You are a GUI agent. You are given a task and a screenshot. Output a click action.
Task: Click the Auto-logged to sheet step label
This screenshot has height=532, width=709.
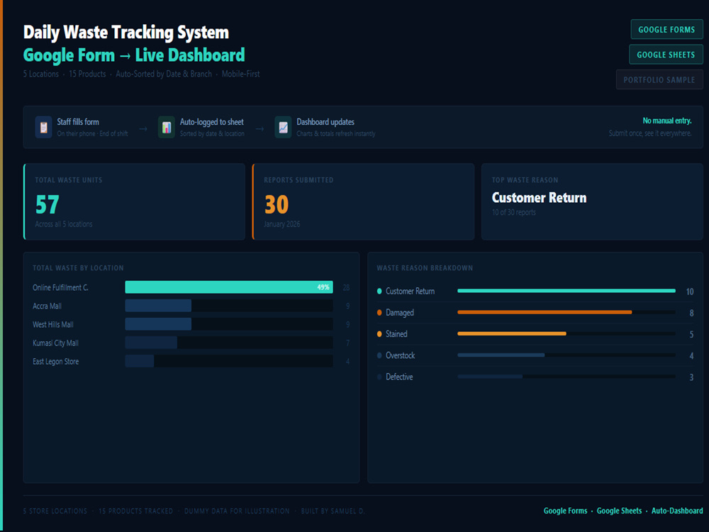tap(211, 122)
